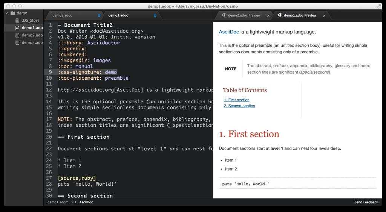The height and width of the screenshot is (212, 386).
Task: Switch to demo2.adoc Preview tab
Action: [244, 15]
